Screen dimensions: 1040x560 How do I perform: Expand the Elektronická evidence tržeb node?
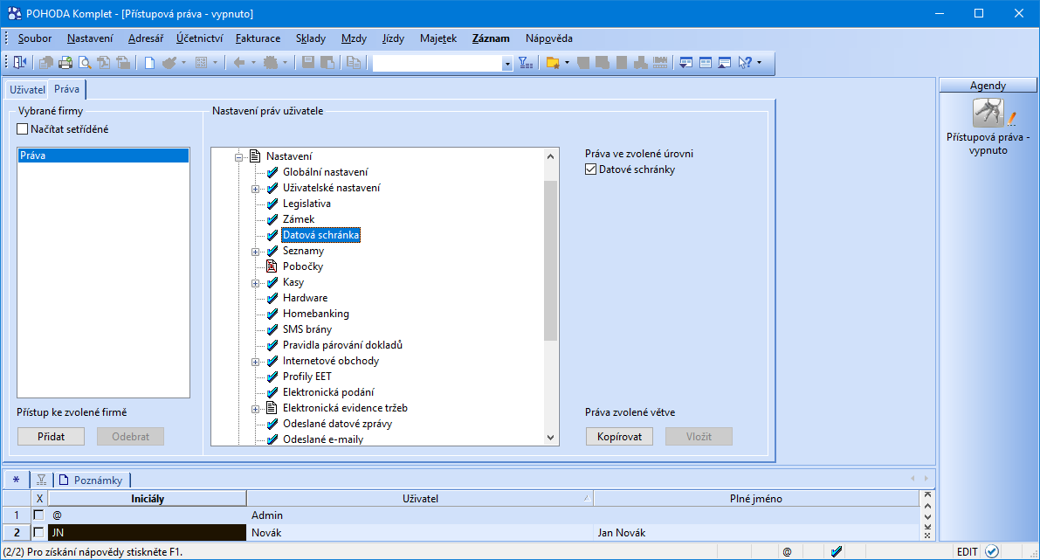(255, 410)
